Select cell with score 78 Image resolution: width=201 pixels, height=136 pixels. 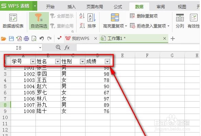98,80
